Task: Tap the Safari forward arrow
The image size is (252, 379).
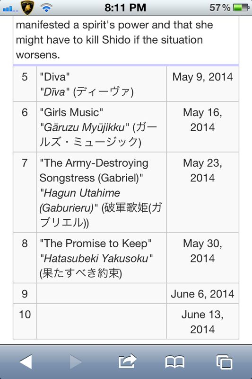Action: pos(76,361)
